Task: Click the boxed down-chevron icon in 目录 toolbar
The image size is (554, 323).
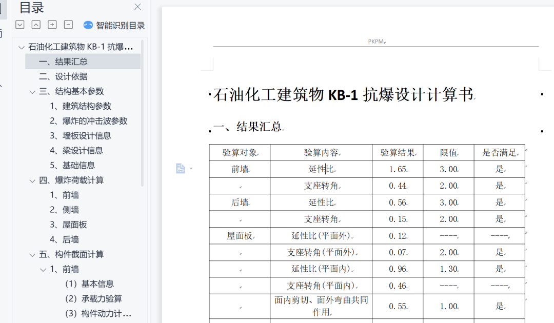Action: point(19,24)
